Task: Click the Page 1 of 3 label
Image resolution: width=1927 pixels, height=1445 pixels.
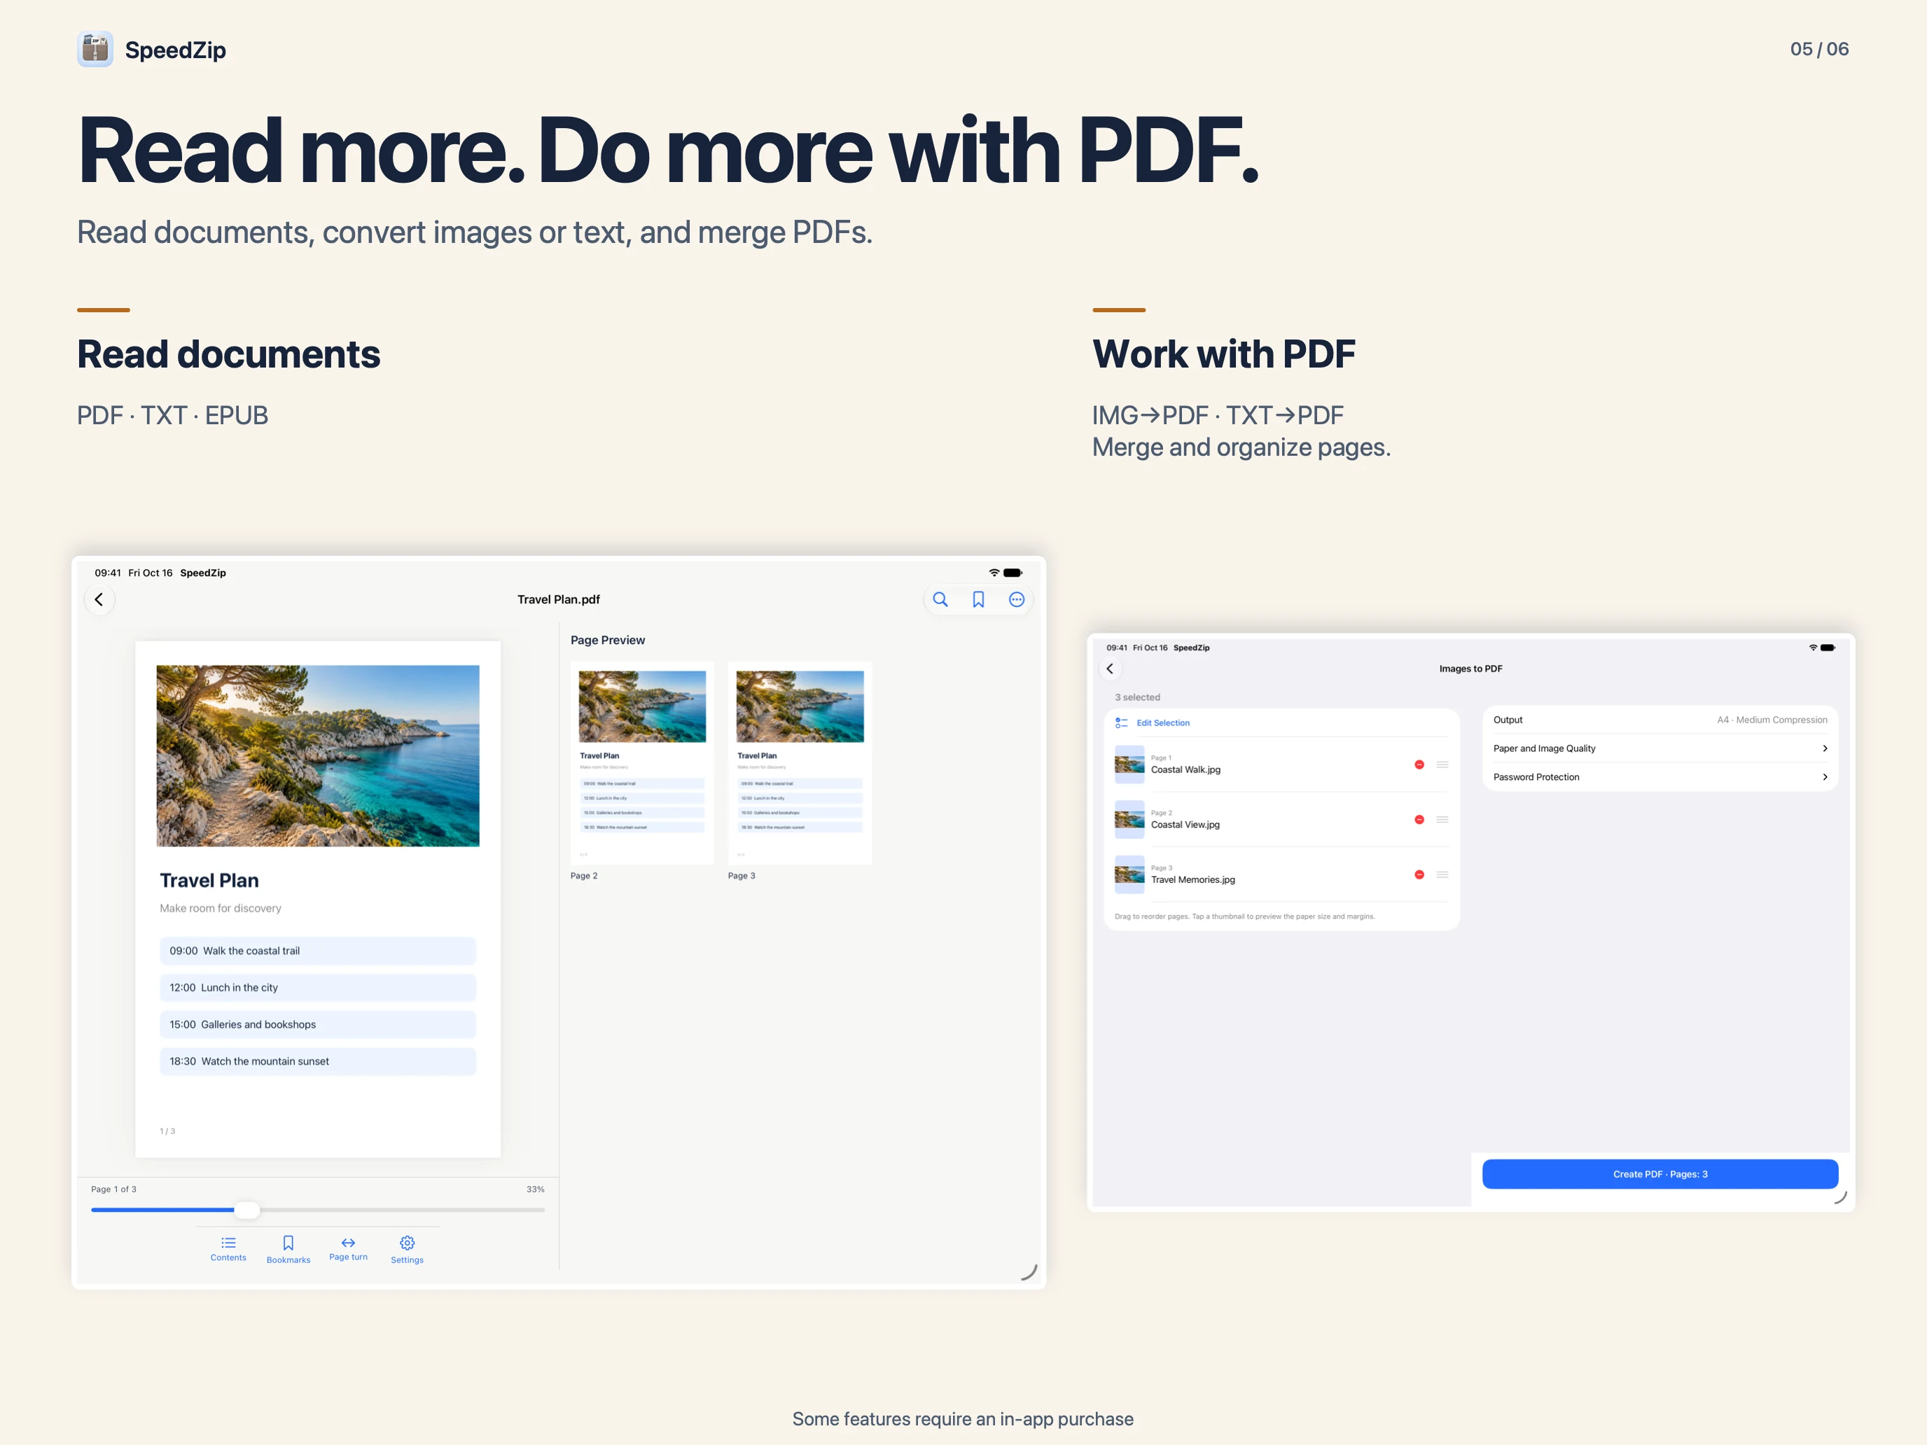Action: 113,1189
